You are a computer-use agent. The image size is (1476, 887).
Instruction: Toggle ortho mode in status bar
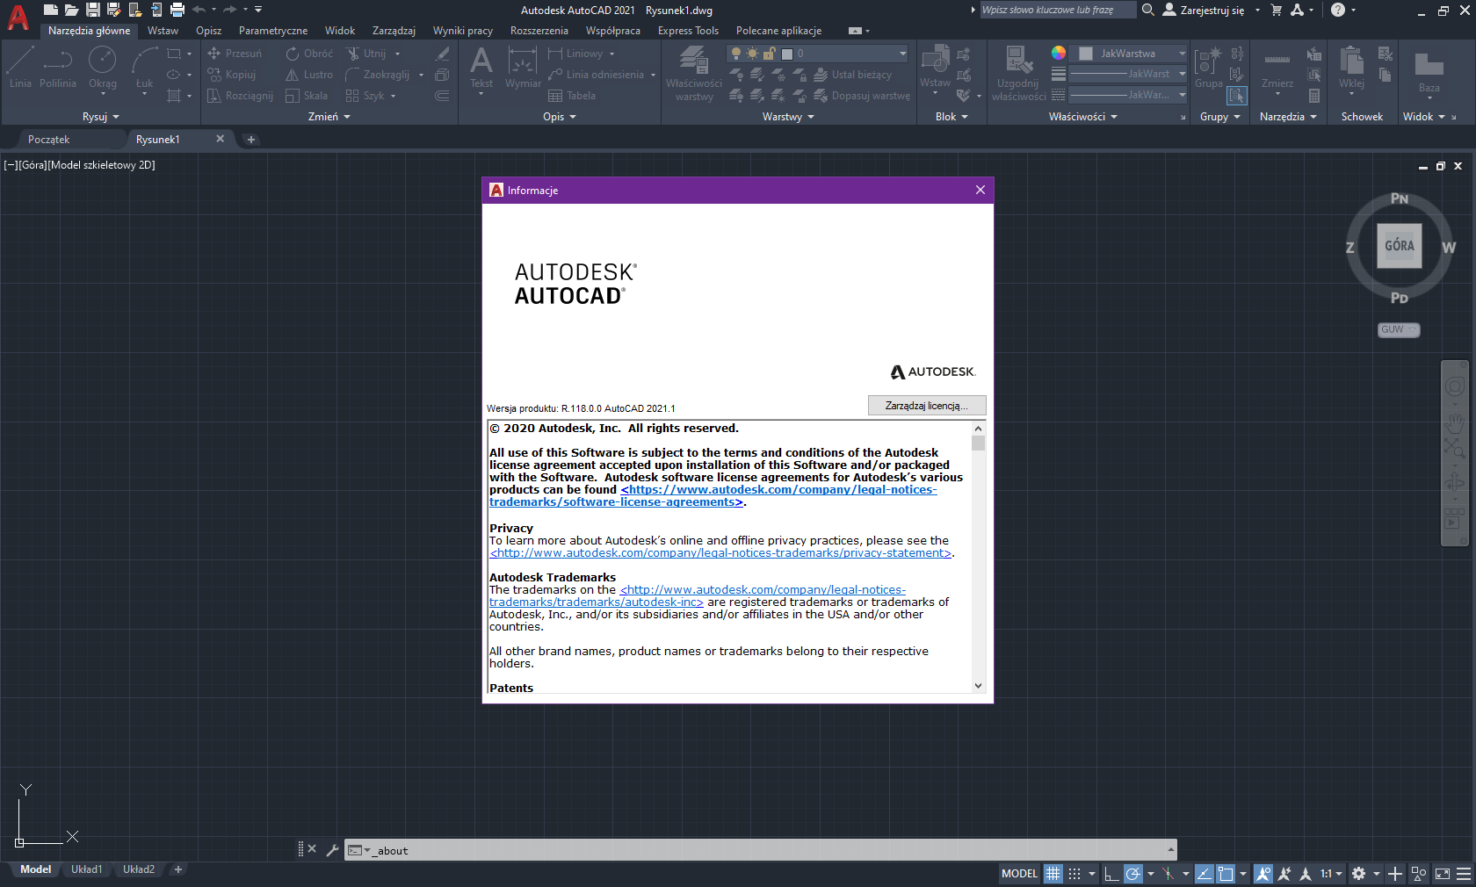point(1111,874)
